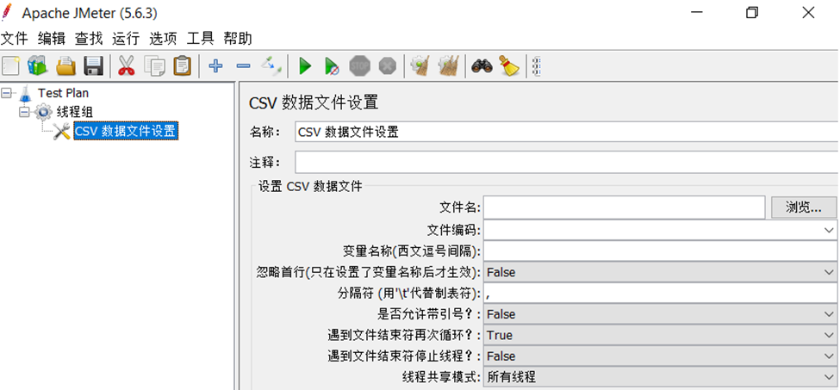Click the 文件名 input field
The height and width of the screenshot is (390, 840).
pyautogui.click(x=624, y=207)
